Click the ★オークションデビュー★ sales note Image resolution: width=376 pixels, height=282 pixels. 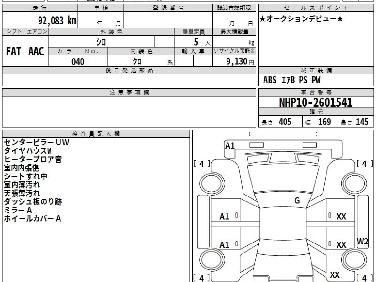pos(301,19)
